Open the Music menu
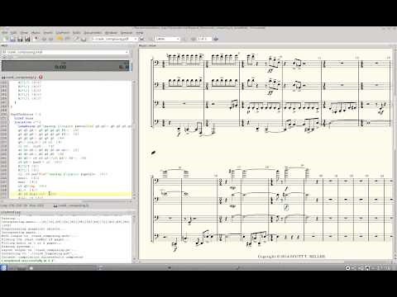The image size is (397, 297). pos(36,33)
